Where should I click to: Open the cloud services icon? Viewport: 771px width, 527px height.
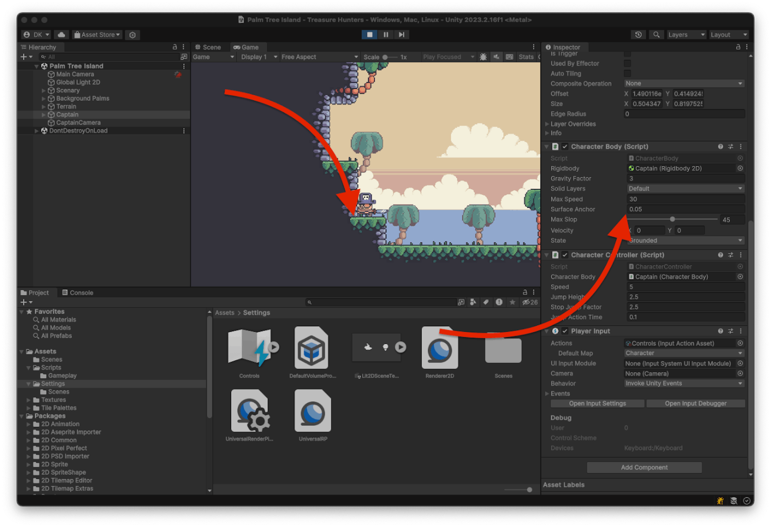(61, 35)
